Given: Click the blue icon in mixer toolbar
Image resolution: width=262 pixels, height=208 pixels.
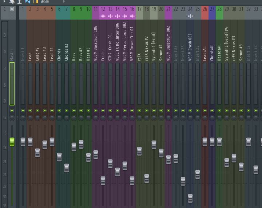Looking at the screenshot, I should tap(28, 1).
